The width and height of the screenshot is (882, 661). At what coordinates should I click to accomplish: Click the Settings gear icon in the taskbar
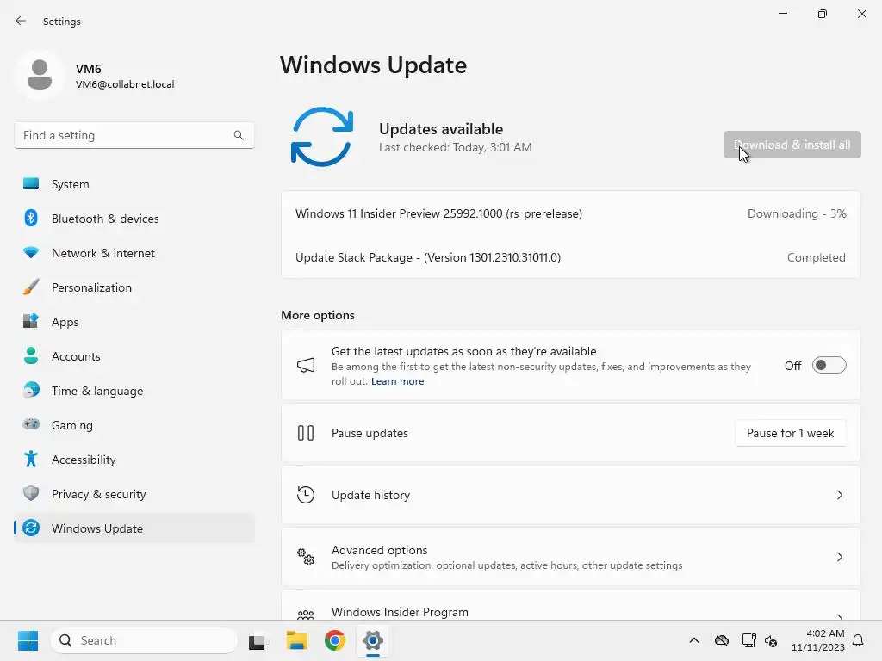coord(373,640)
